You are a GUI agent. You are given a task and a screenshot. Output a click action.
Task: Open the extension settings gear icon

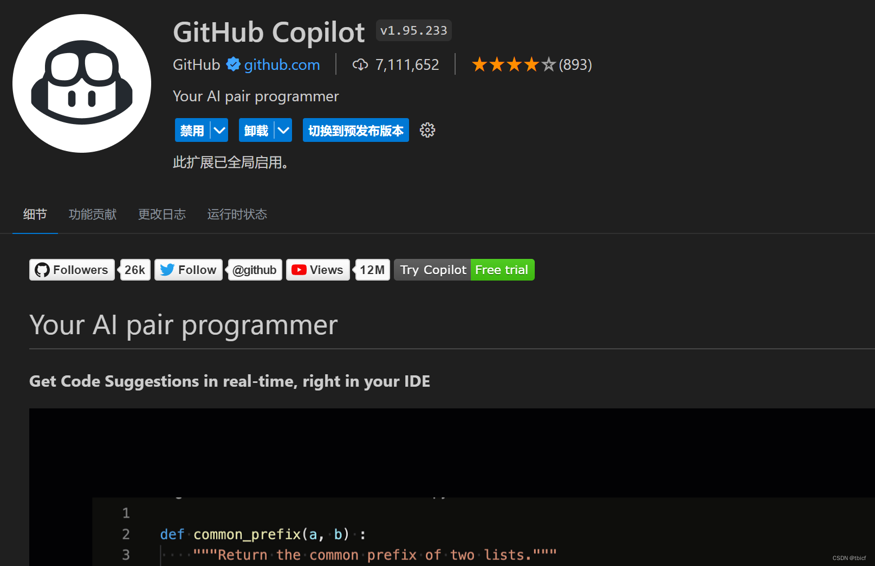427,130
